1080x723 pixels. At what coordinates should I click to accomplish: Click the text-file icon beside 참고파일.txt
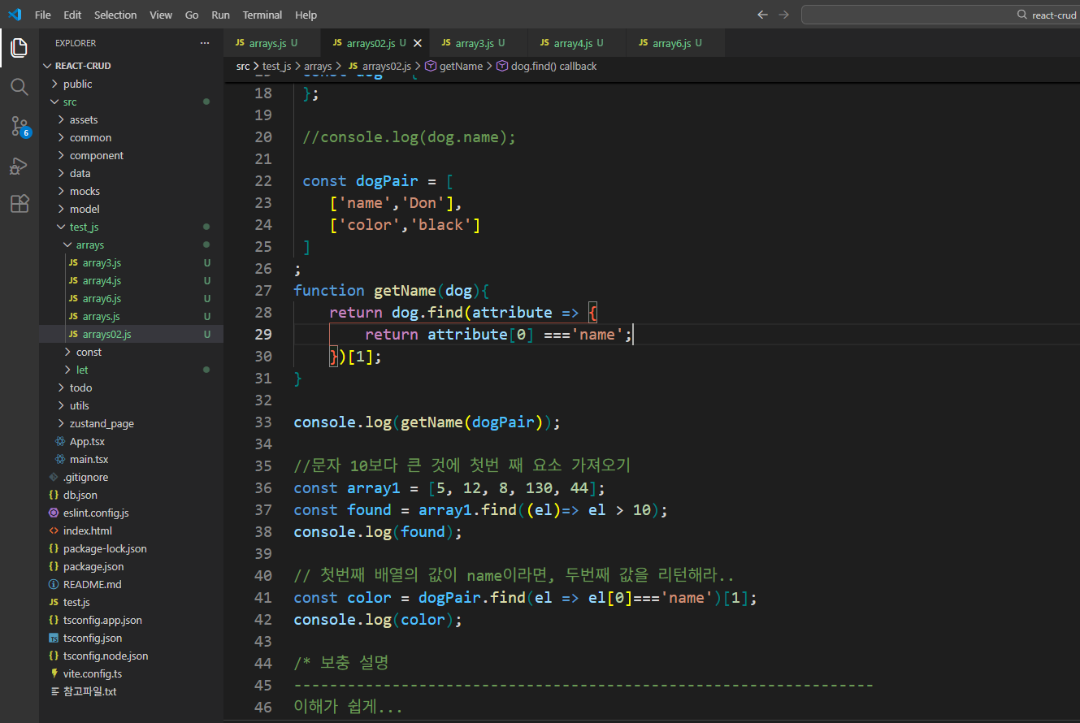(x=54, y=692)
